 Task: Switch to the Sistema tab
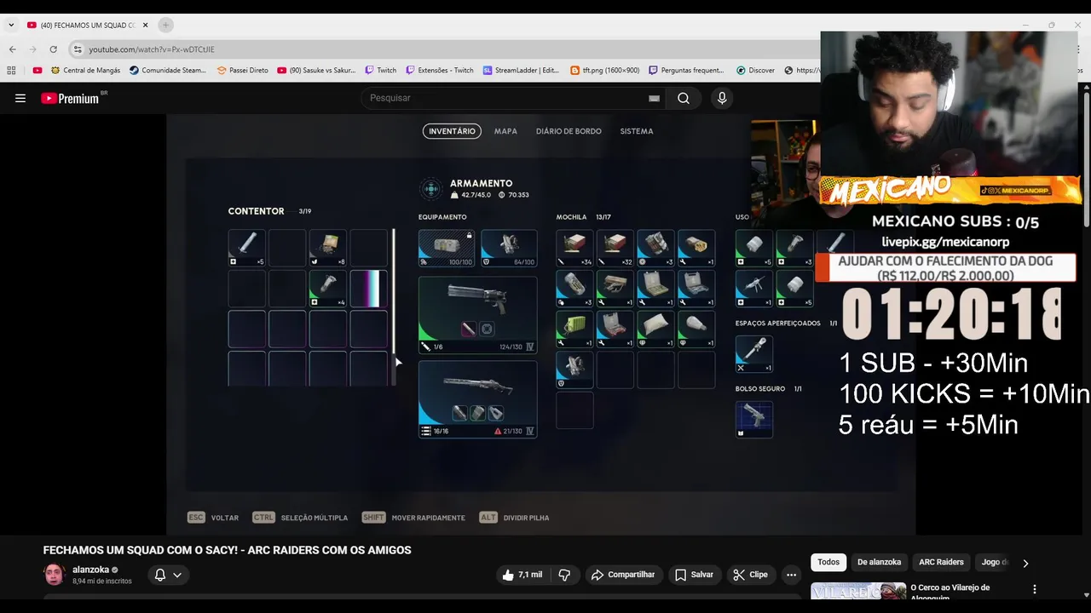[x=637, y=131]
